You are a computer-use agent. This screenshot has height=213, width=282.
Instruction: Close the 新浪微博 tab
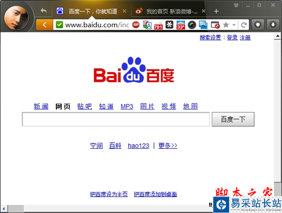pos(204,11)
